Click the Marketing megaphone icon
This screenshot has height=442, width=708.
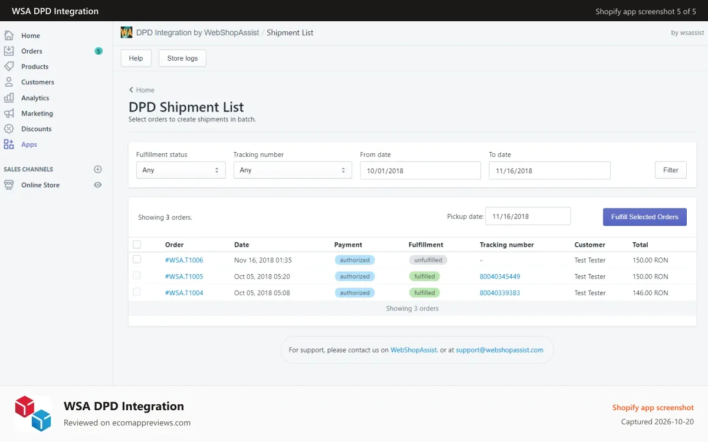(x=9, y=113)
